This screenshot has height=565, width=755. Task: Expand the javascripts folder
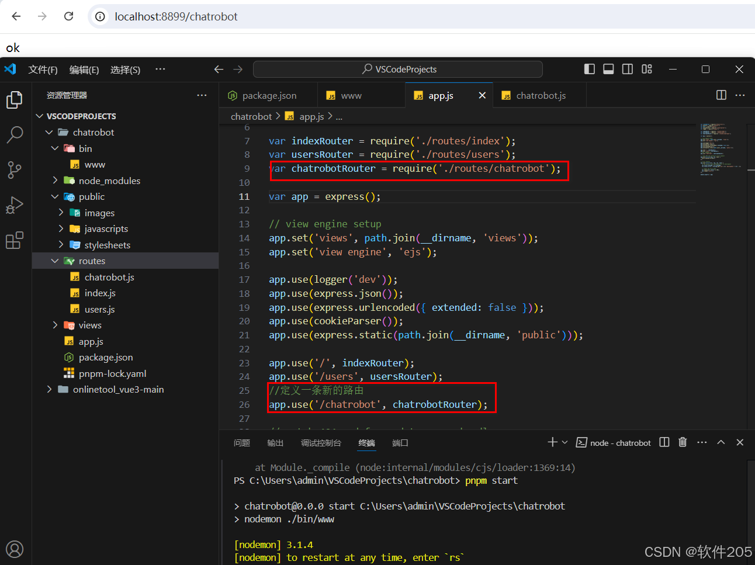pyautogui.click(x=61, y=228)
